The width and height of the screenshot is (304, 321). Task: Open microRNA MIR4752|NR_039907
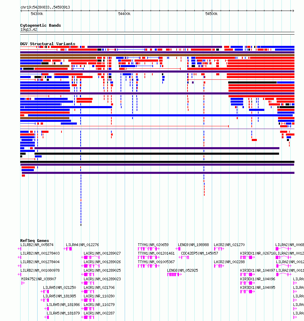click(x=39, y=279)
